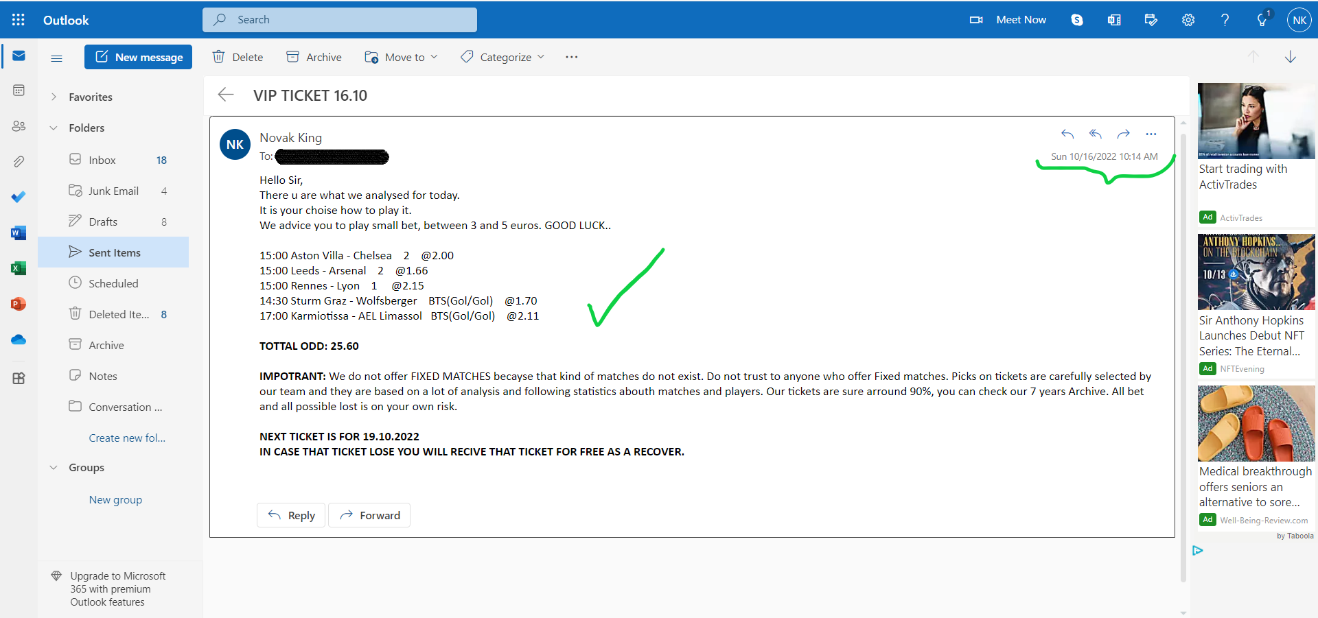Start a Meet Now video call

pos(1008,20)
